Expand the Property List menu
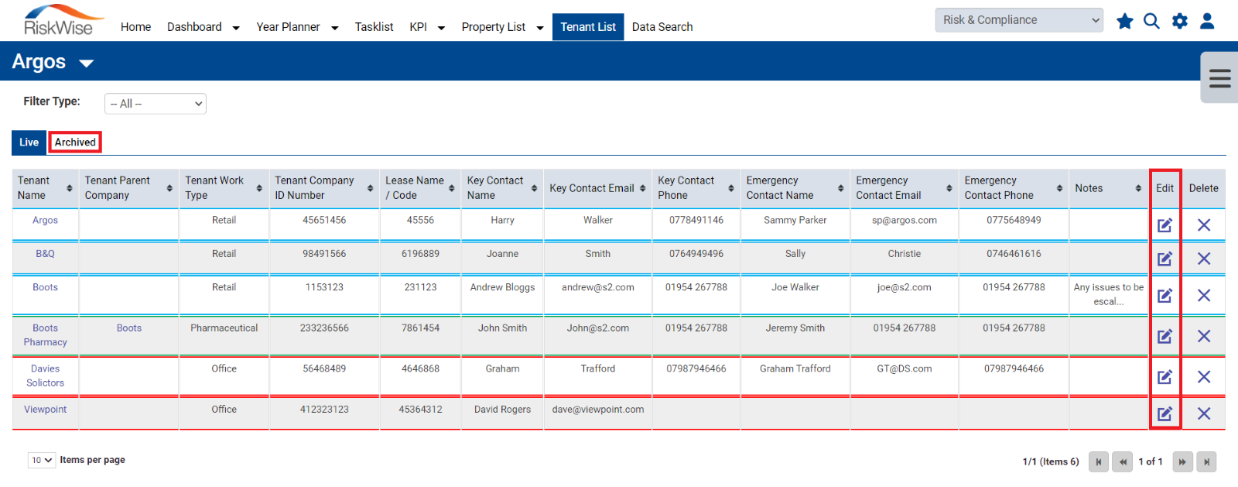 click(539, 28)
